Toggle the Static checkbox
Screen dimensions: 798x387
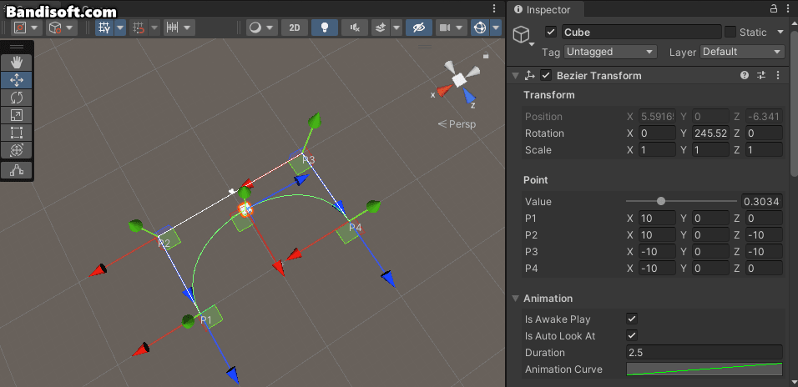click(x=730, y=32)
